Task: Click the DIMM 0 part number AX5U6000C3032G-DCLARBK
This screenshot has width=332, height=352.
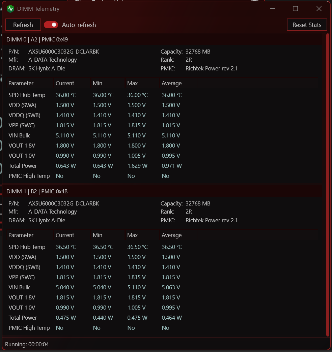Action: (64, 52)
